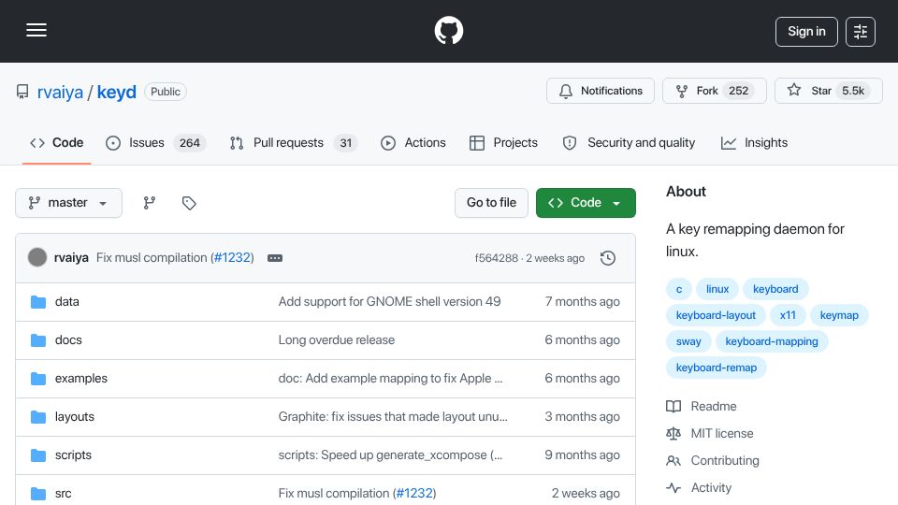898x505 pixels.
Task: Select the keyboard-layout topic tag
Action: pos(716,315)
